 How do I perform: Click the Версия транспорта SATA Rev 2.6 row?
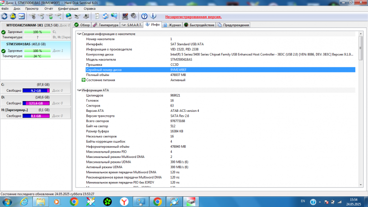220,116
